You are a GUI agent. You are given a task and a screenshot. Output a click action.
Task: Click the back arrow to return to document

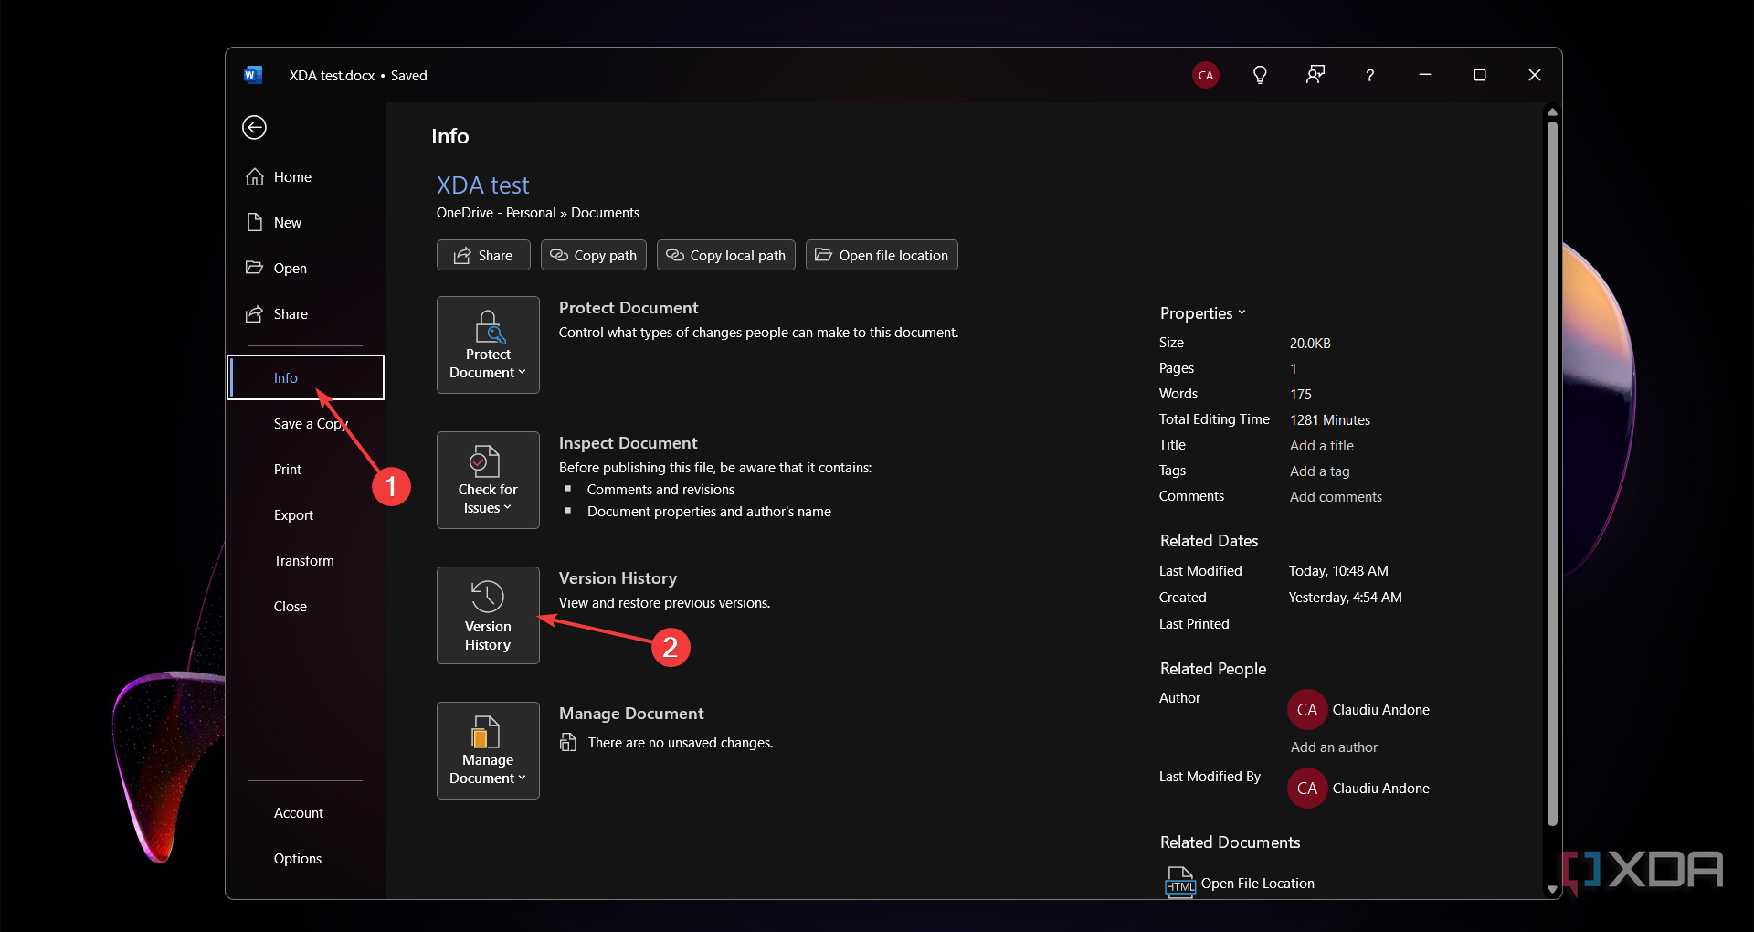(x=254, y=127)
